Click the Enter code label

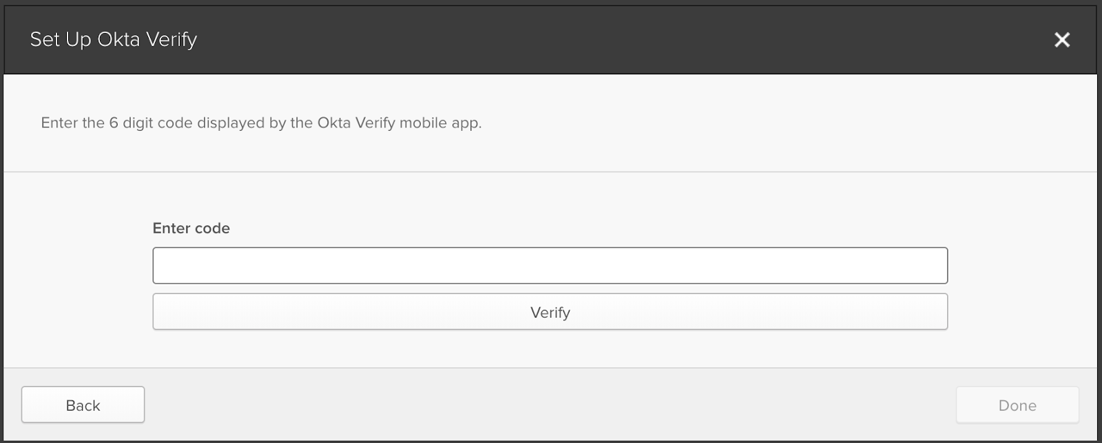[x=191, y=228]
